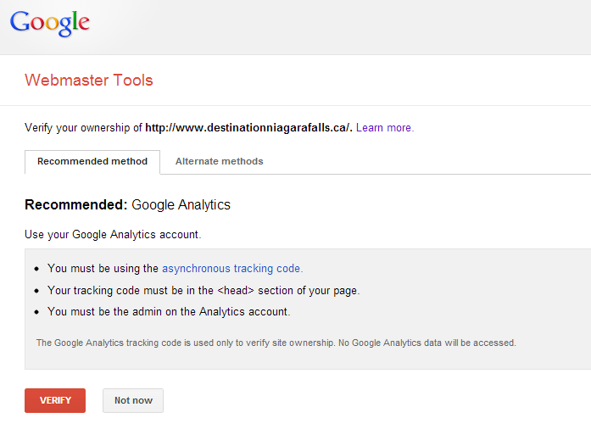Click the Google Analytics heading text
This screenshot has width=591, height=446.
tap(181, 204)
